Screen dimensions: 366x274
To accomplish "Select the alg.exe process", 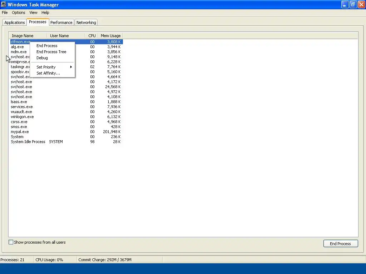I will (66, 47).
